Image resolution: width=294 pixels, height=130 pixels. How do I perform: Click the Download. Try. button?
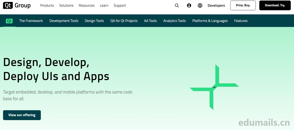pos(275,5)
